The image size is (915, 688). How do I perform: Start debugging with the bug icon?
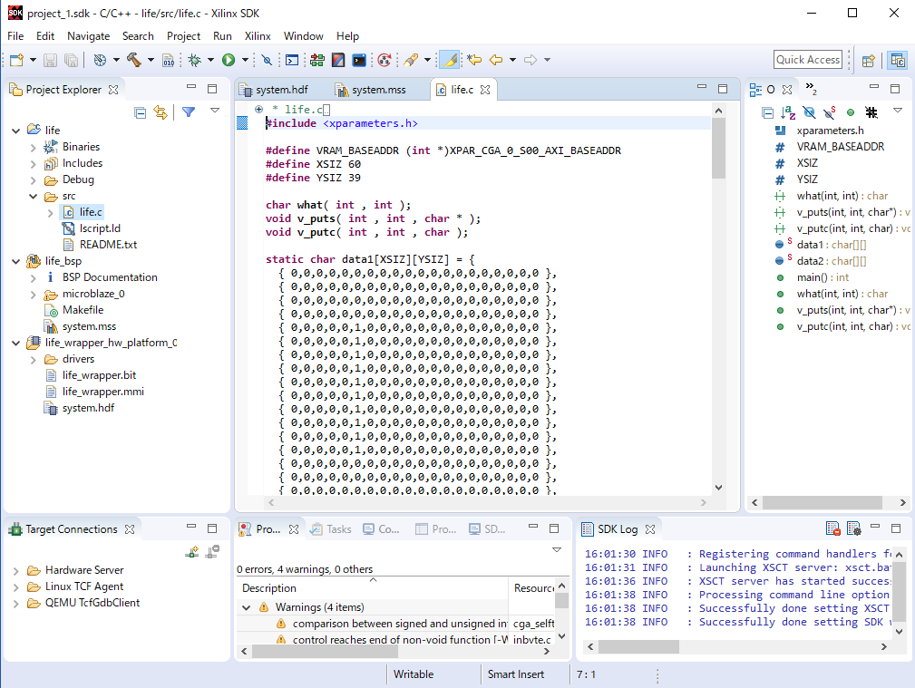[194, 60]
